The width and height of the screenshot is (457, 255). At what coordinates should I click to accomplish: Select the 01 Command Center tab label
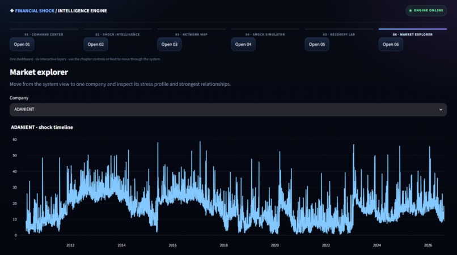(x=44, y=34)
